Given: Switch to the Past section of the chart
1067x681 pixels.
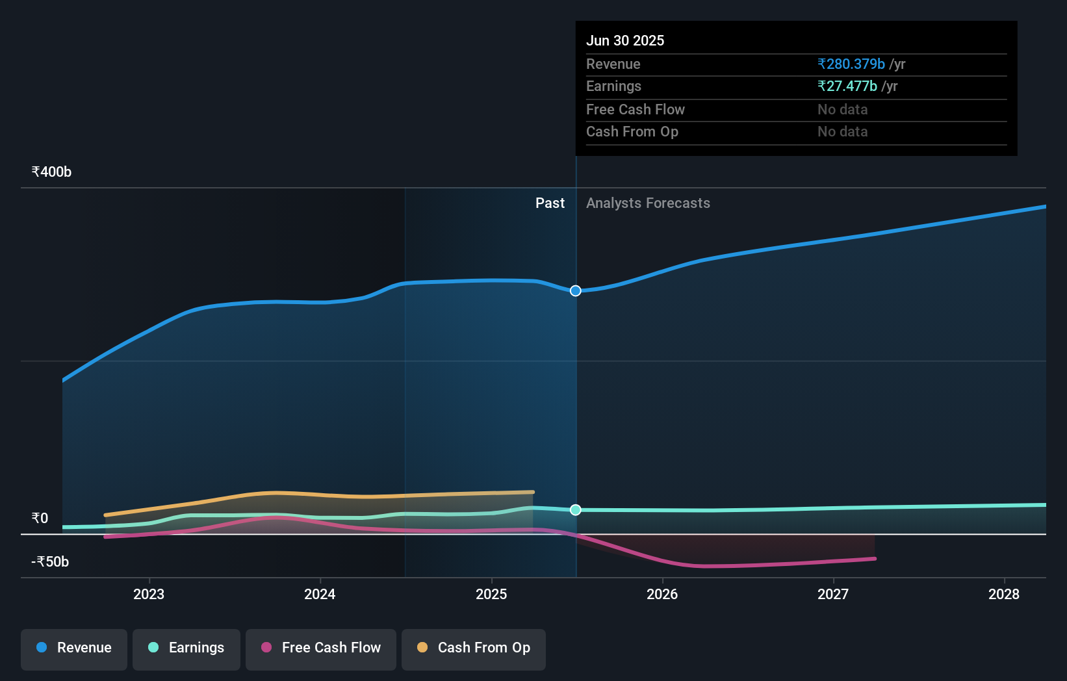Looking at the screenshot, I should pyautogui.click(x=550, y=203).
